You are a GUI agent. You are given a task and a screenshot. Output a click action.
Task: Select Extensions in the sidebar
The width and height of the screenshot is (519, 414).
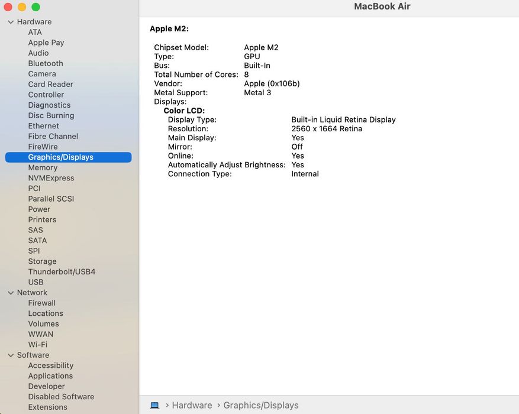click(48, 407)
